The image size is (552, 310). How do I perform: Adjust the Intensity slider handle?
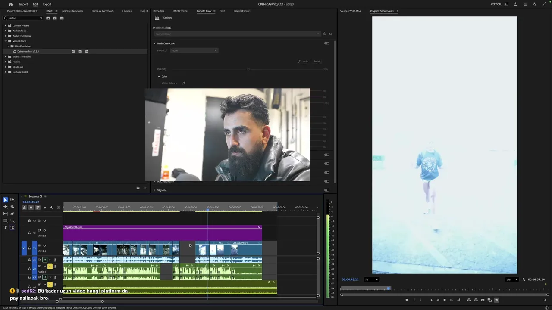248,69
